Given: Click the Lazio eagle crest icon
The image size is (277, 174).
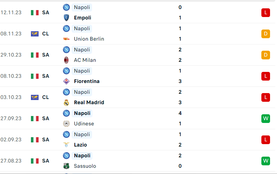Looking at the screenshot, I should (66, 145).
